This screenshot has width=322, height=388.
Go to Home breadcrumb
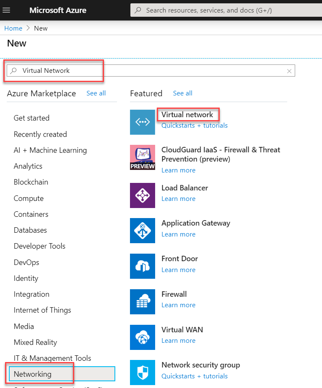tap(13, 28)
